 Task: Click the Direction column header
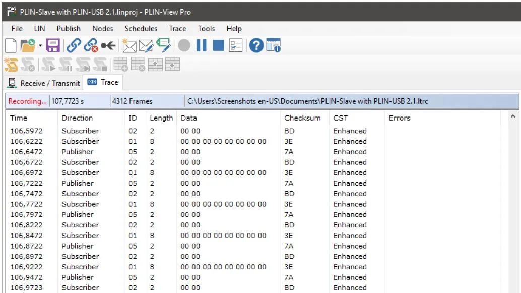tap(91, 118)
